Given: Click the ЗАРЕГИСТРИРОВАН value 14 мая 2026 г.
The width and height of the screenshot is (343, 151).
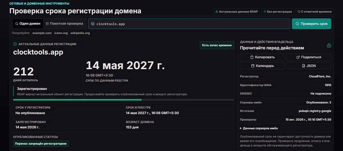Looking at the screenshot, I should (x=27, y=127).
